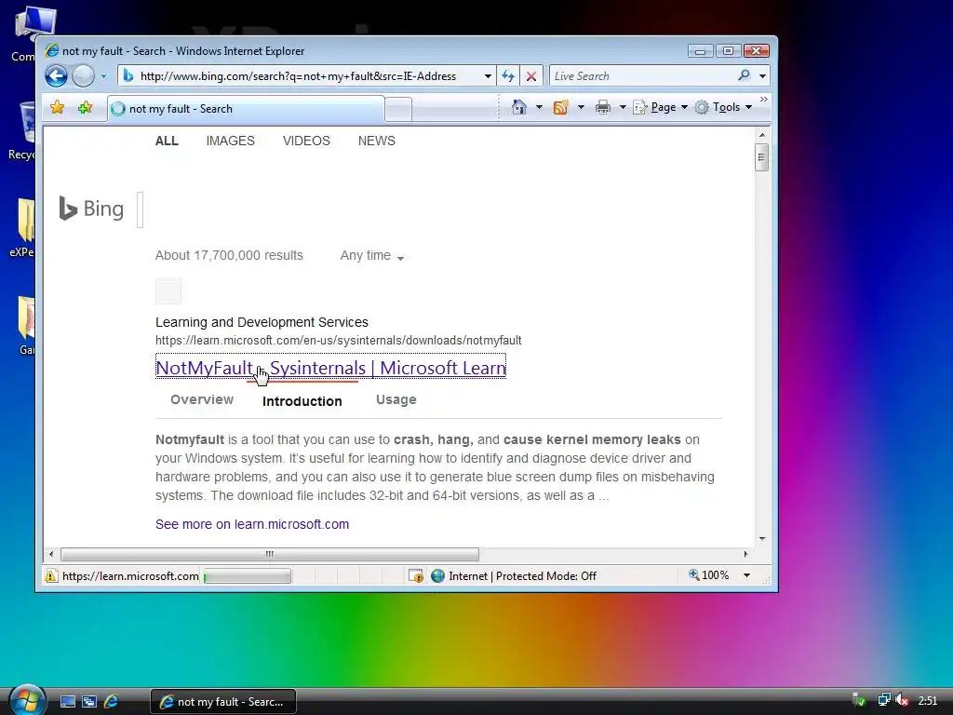Image resolution: width=953 pixels, height=715 pixels.
Task: Open a new tab button
Action: [398, 110]
